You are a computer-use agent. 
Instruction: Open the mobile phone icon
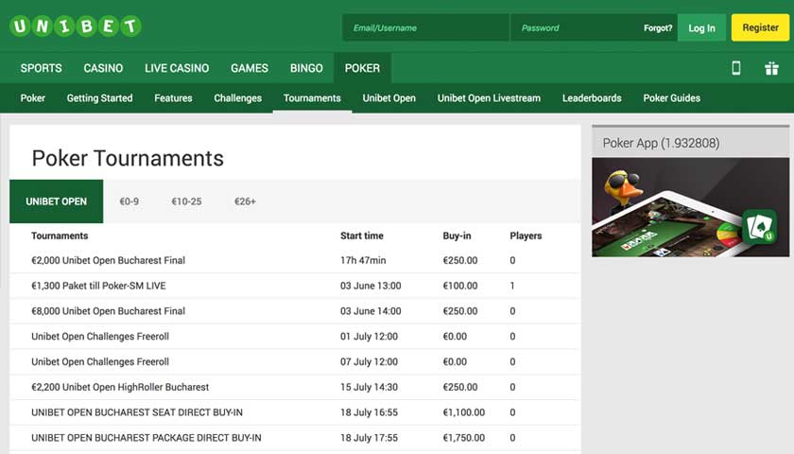[736, 68]
